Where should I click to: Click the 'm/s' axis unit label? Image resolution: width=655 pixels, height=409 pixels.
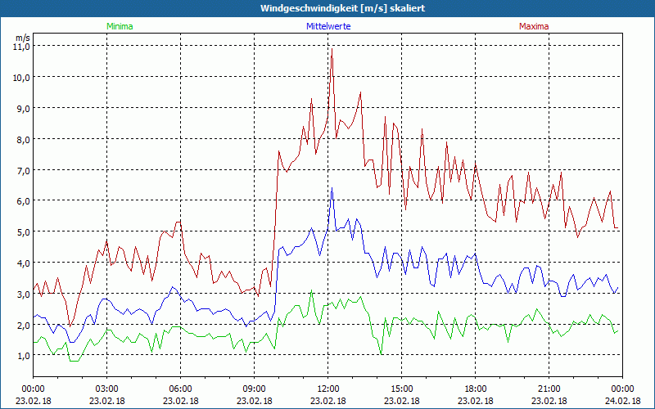coord(23,38)
